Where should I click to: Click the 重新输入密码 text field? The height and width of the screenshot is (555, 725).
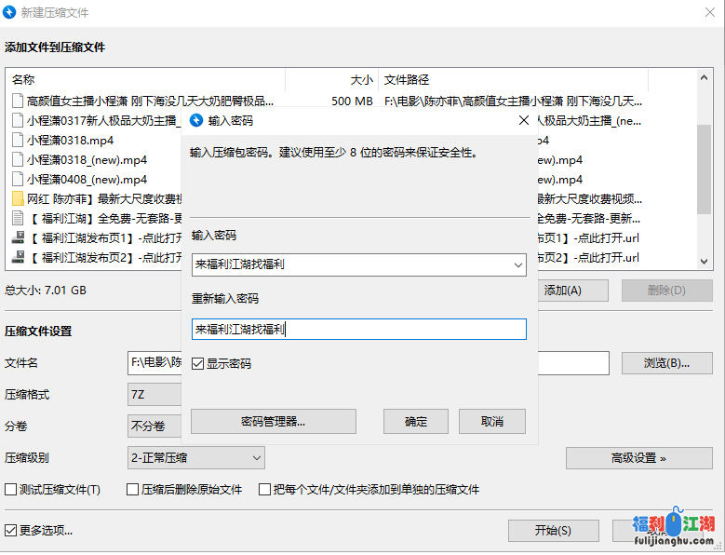(x=358, y=330)
